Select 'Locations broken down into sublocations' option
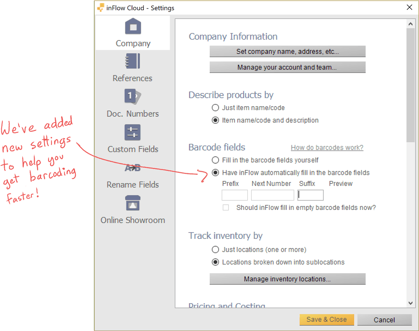419x331 pixels. (215, 262)
